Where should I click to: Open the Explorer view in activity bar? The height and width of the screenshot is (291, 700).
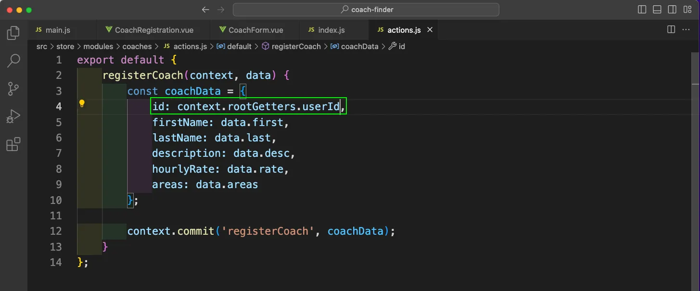click(x=13, y=33)
